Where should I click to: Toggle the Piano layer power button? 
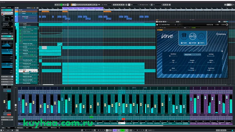(x=182, y=43)
